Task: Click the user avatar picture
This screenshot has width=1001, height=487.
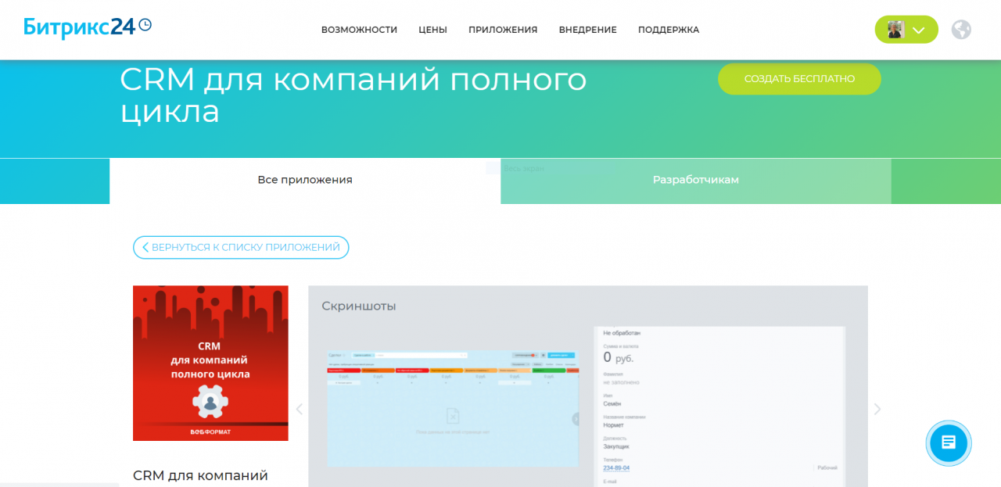Action: coord(895,30)
